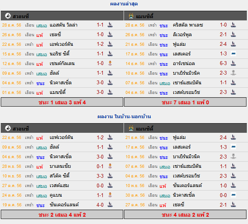Click the เสมอ result in นอริช ซิตี้ row
Screen dimensions: 248x224
(42, 54)
